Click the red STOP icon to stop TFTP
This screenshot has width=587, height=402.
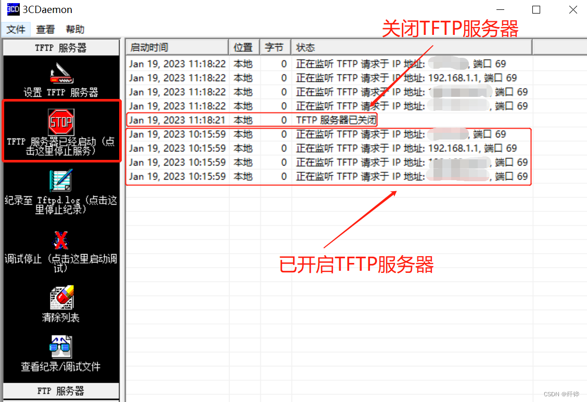click(x=61, y=122)
